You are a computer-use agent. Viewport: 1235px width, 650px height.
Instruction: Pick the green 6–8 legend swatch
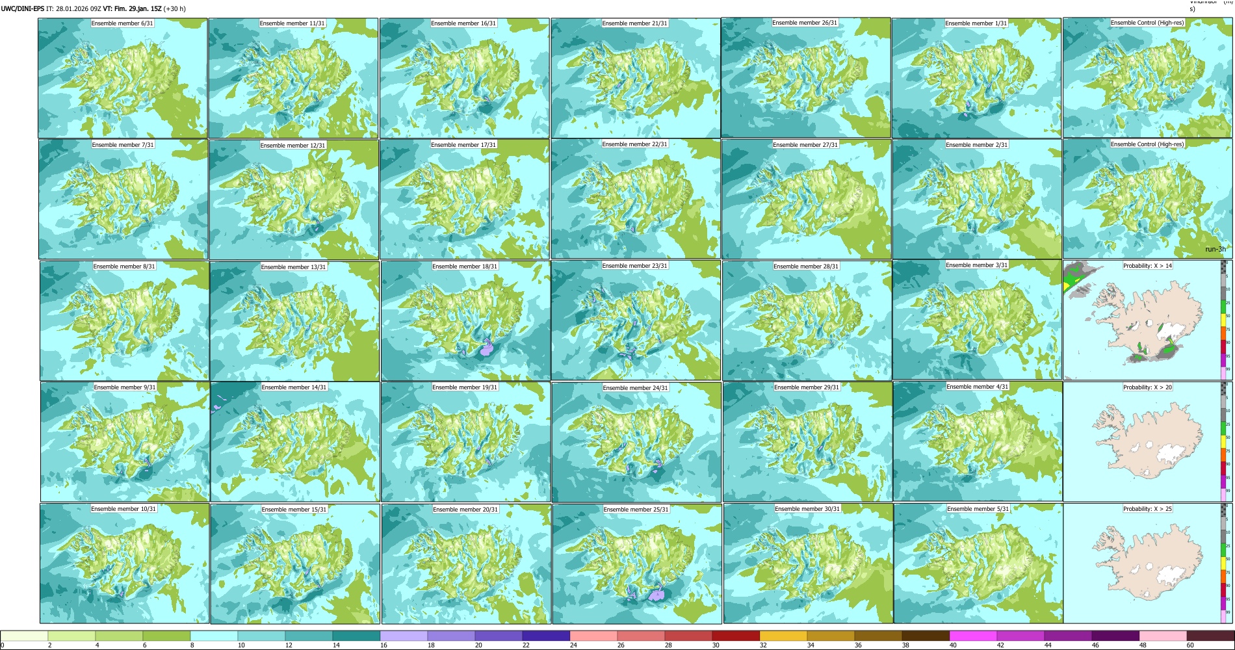tap(166, 636)
